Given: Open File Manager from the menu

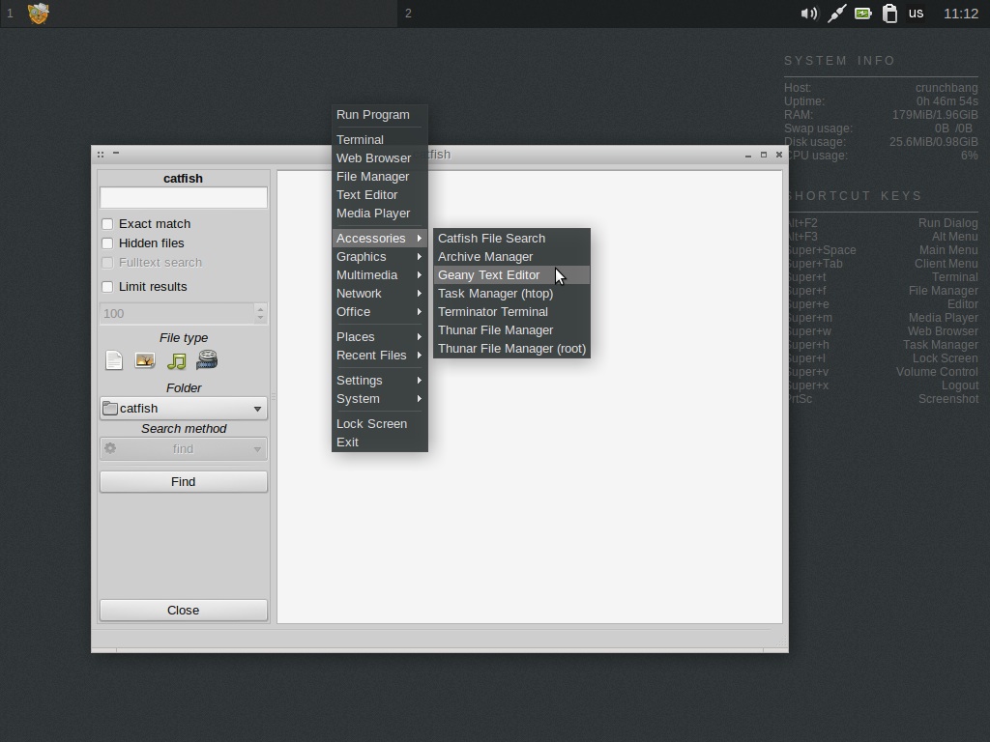Looking at the screenshot, I should coord(379,177).
